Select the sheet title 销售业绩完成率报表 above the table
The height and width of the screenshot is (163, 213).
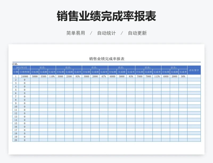[x=107, y=59]
